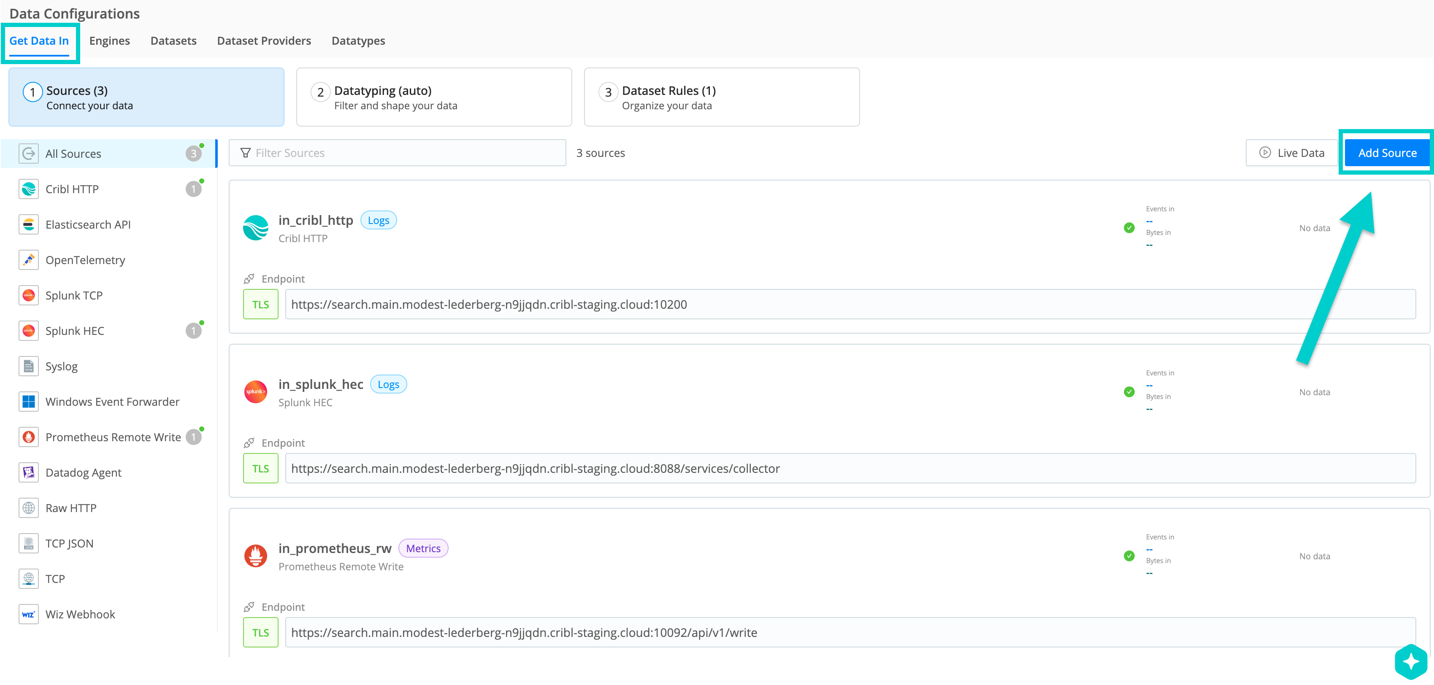The width and height of the screenshot is (1434, 685).
Task: Open the Datasets tab
Action: pyautogui.click(x=173, y=40)
